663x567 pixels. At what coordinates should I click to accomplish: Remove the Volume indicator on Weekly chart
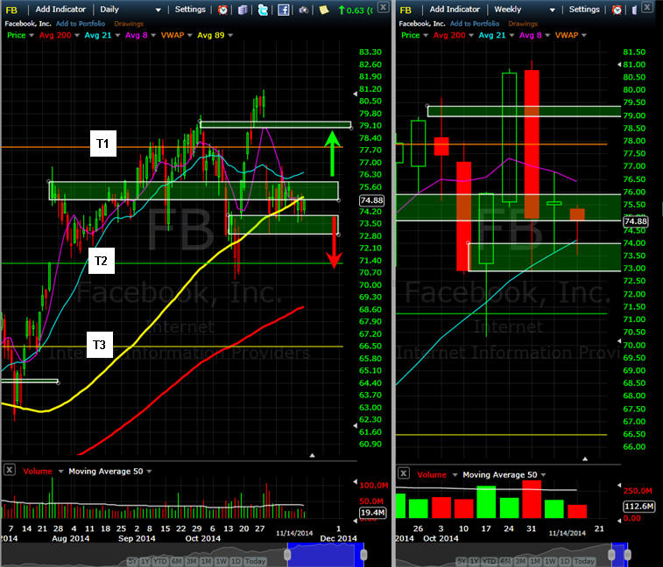(404, 473)
